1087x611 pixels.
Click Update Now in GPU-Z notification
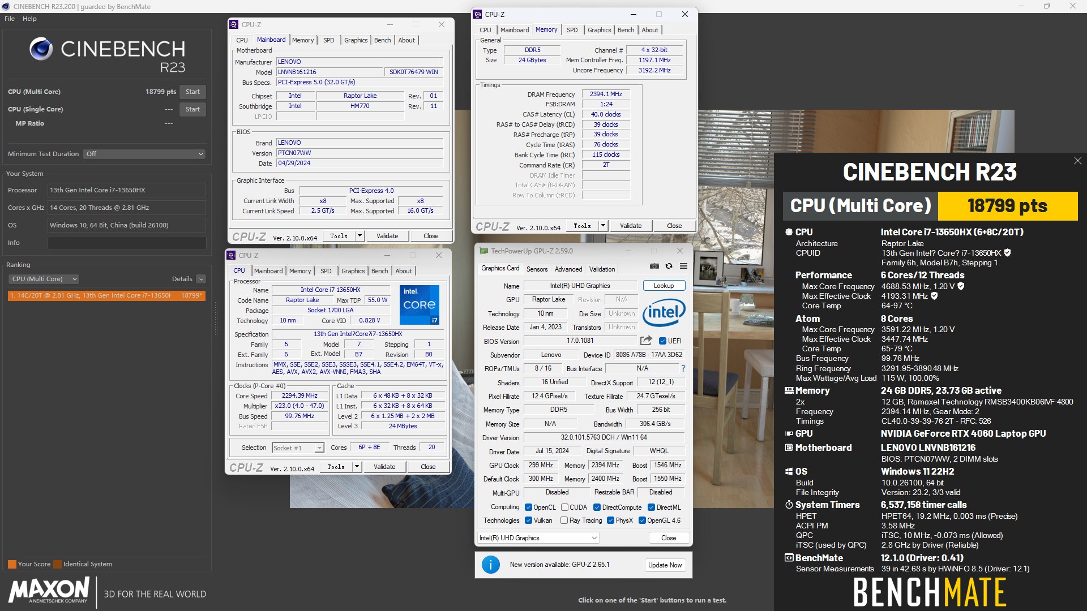coord(665,565)
